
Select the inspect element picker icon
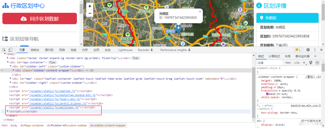pyautogui.click(x=4, y=50)
